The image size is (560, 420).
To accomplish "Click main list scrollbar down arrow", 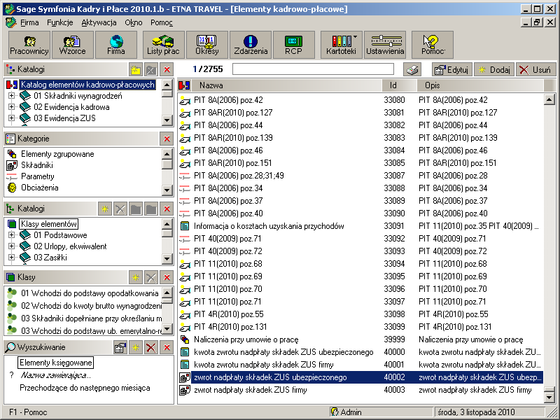I will click(549, 396).
